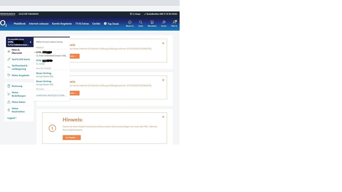Click the O2 Shops store icon

pos(131,14)
